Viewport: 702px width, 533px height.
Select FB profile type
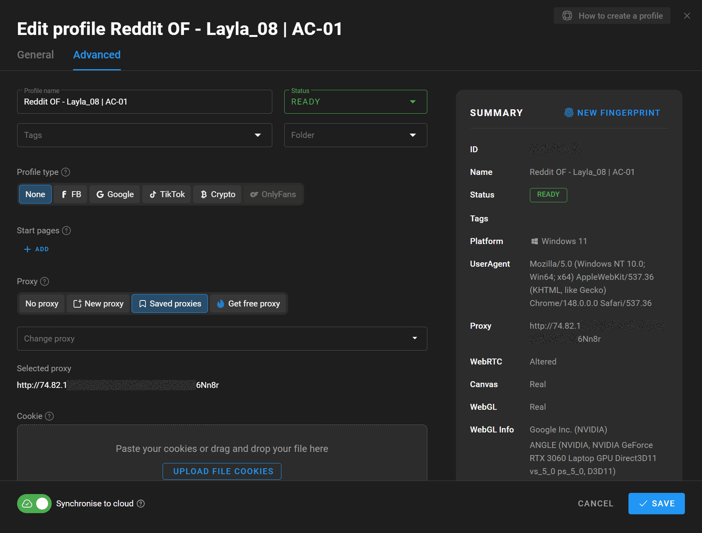coord(71,194)
